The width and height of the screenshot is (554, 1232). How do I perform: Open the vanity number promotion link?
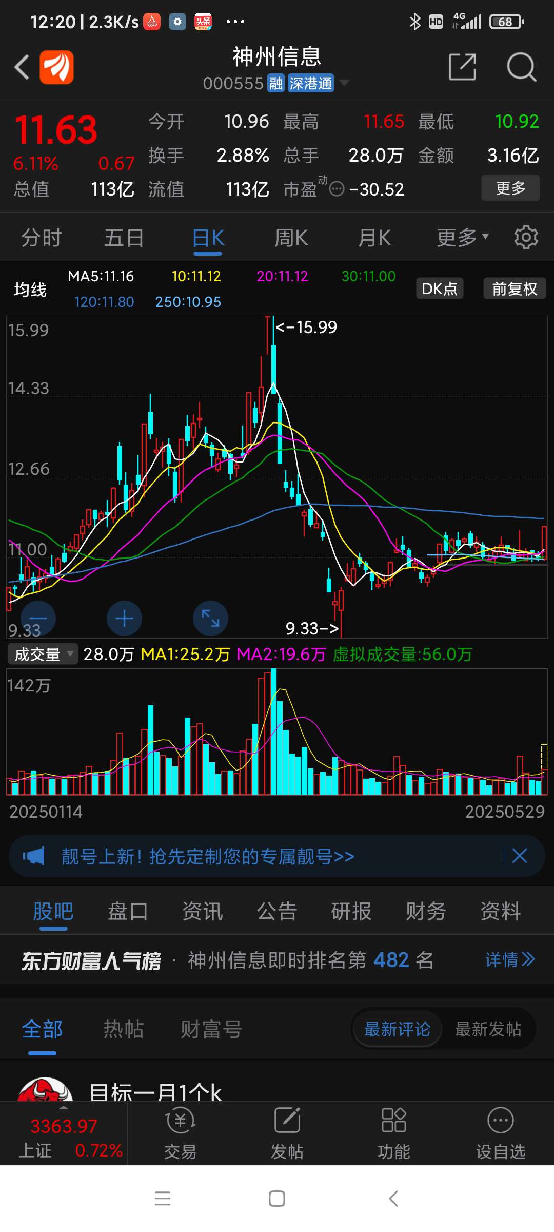coord(208,856)
